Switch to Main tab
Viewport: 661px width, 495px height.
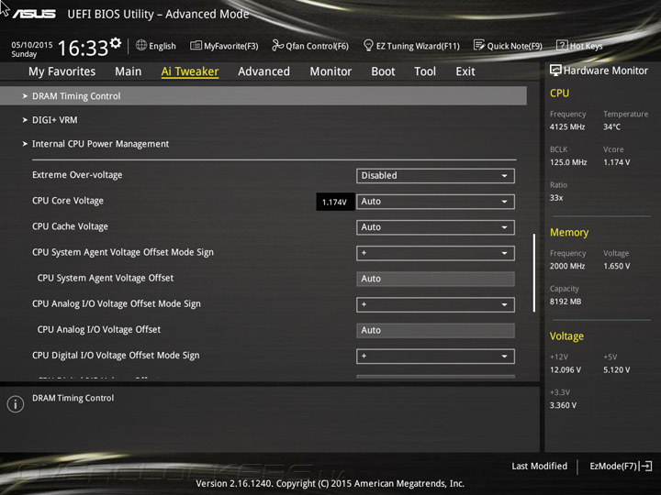pyautogui.click(x=129, y=71)
